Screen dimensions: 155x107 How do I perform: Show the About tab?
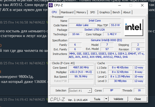coord(127,12)
